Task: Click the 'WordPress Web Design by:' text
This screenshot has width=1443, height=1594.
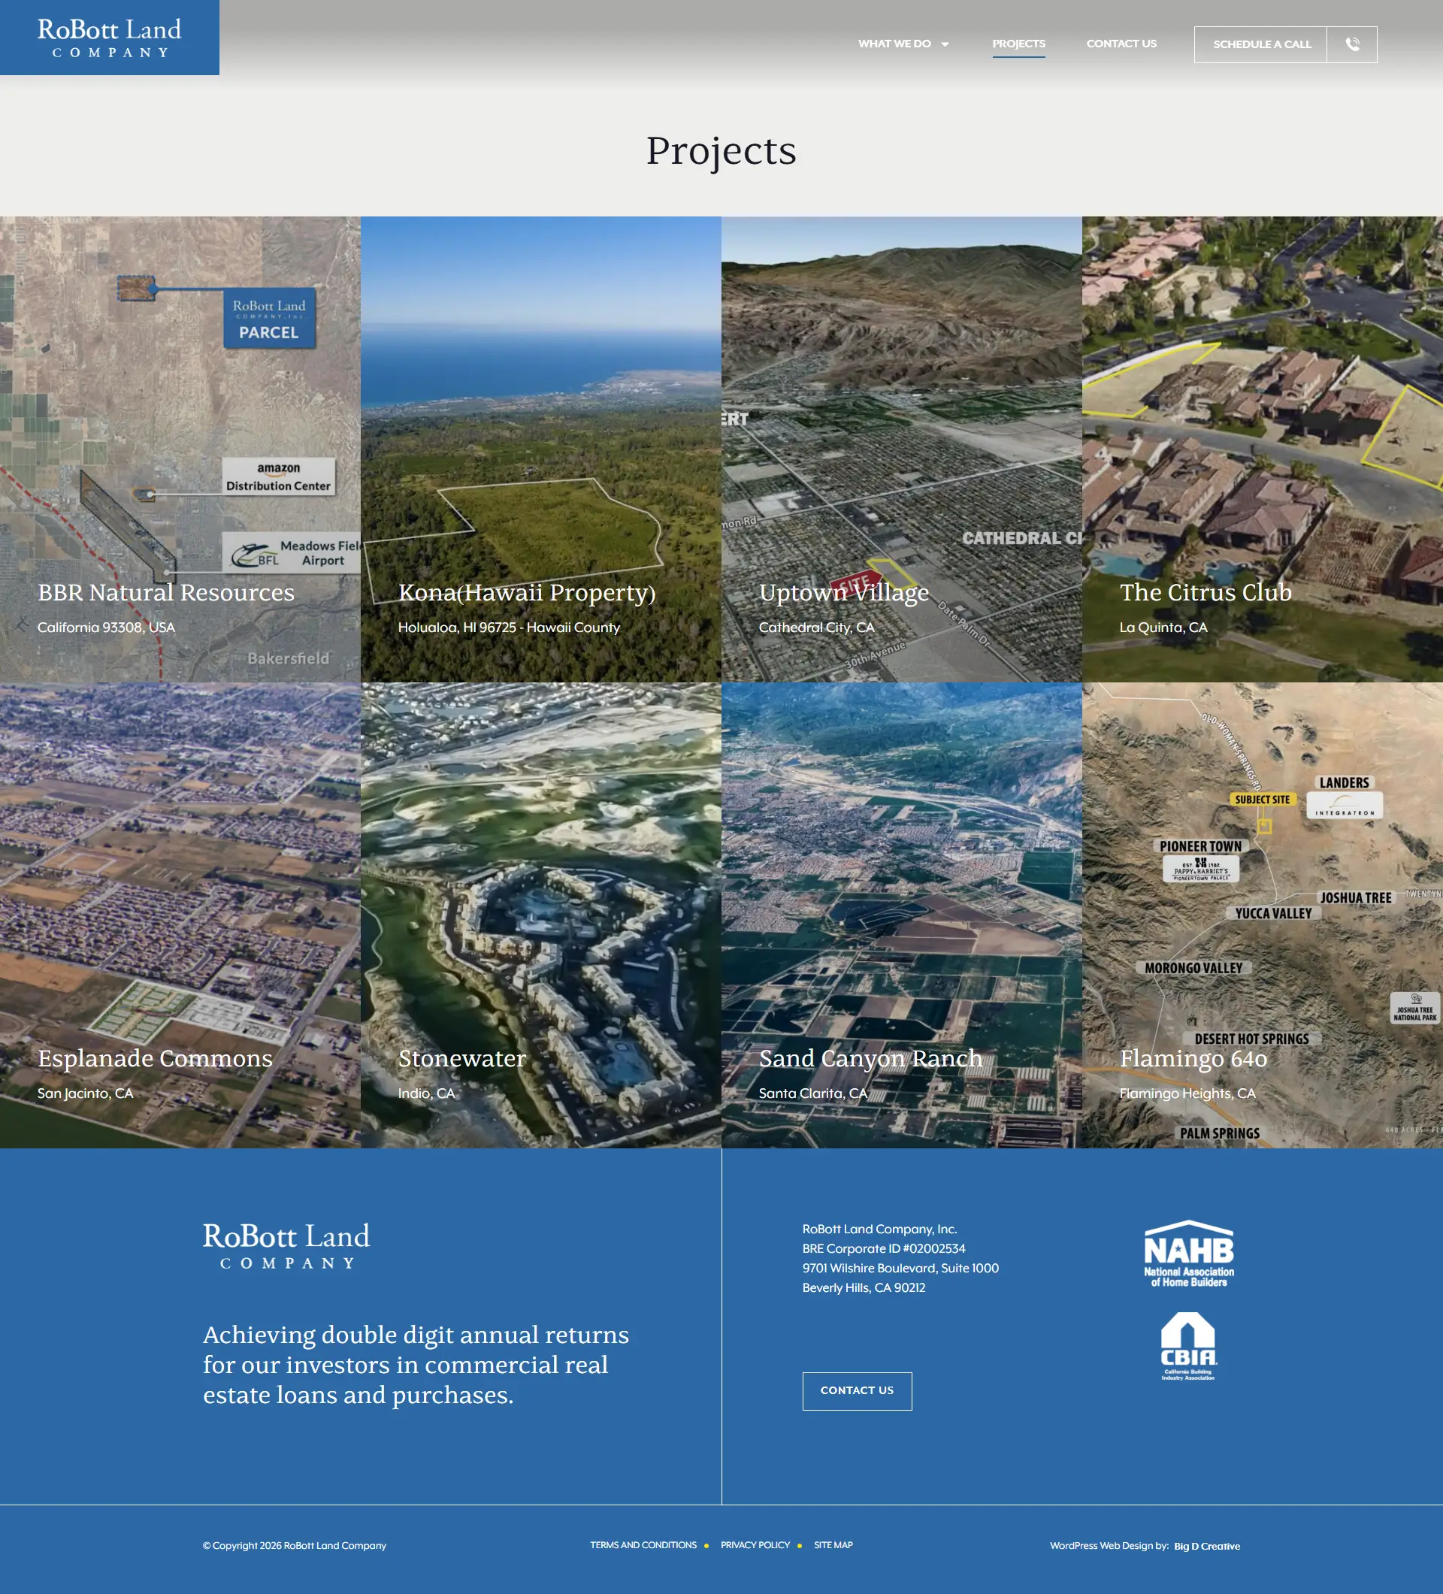Action: pos(1109,1546)
